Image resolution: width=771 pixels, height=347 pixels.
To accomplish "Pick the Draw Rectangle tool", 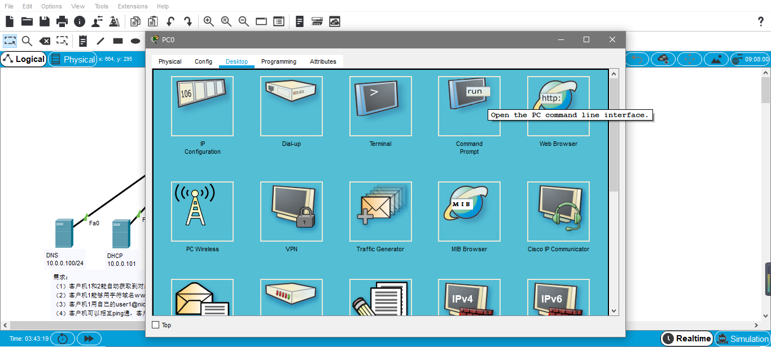I will click(x=118, y=41).
